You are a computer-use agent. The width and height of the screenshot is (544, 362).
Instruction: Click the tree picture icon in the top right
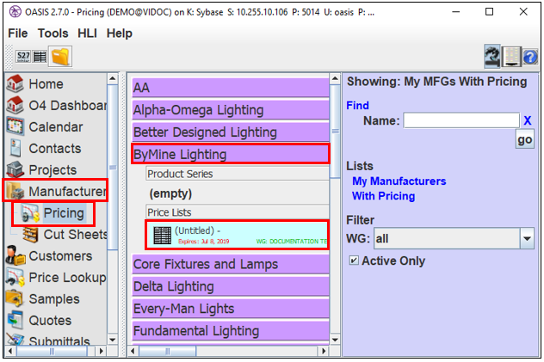492,56
